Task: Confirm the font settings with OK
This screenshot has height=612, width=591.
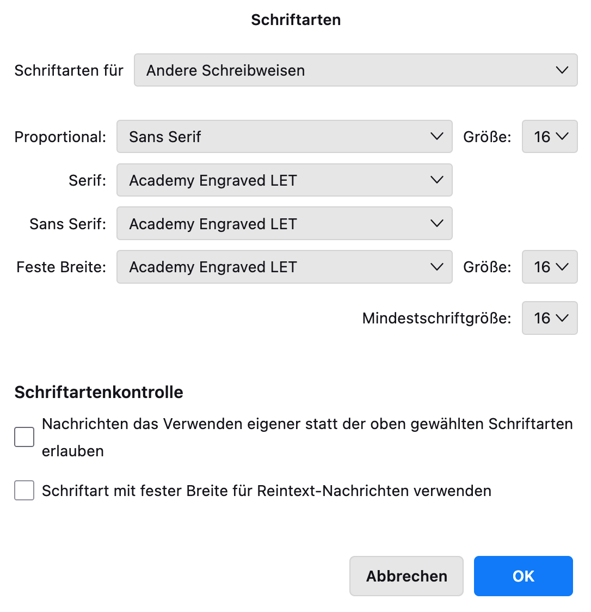Action: click(x=523, y=576)
